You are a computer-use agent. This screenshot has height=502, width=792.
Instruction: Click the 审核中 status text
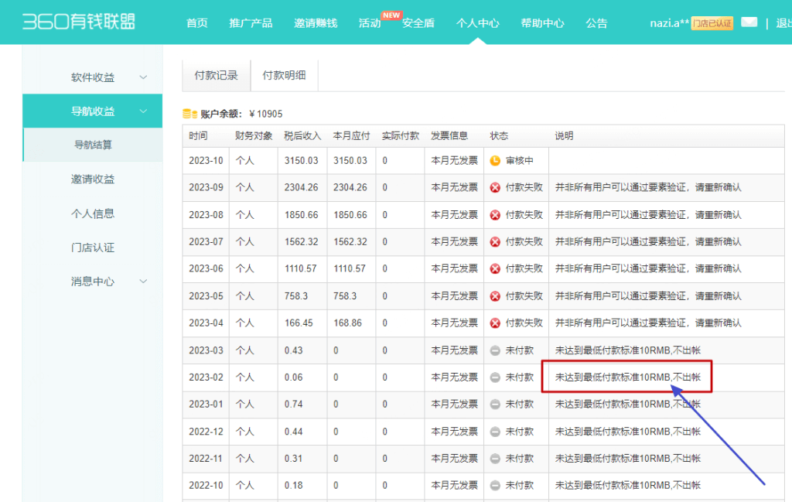tap(520, 161)
